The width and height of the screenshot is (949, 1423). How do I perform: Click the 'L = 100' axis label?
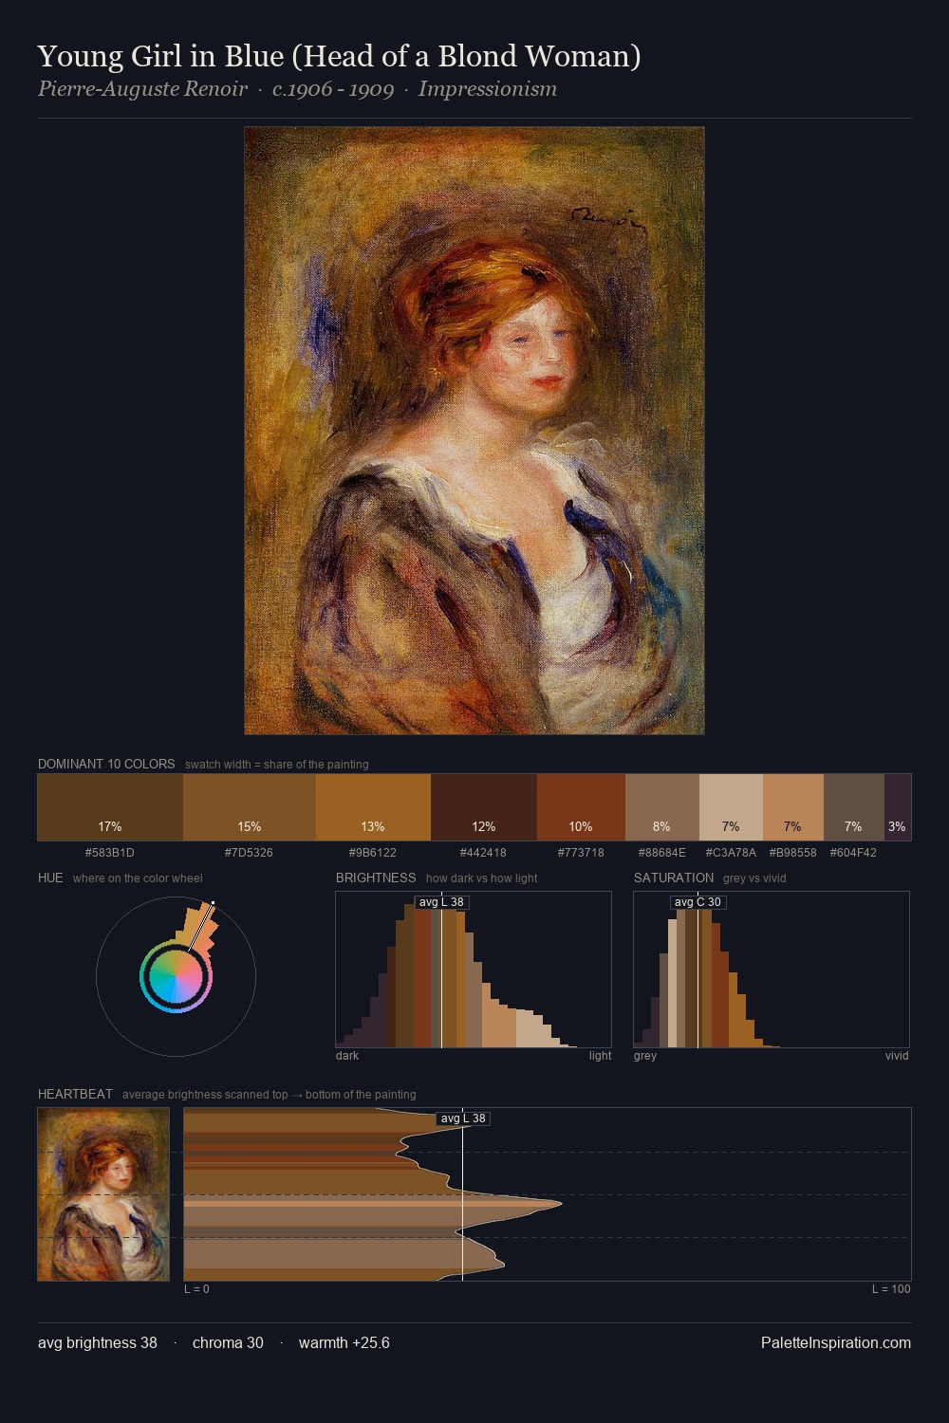coord(891,1288)
